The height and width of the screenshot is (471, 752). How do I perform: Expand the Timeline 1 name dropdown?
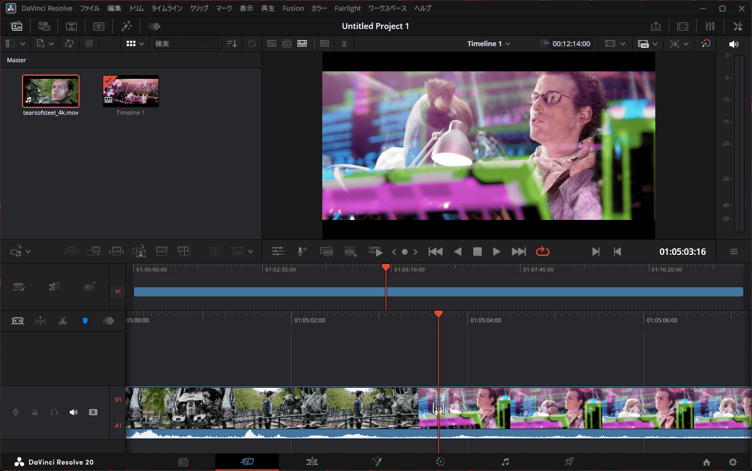point(508,44)
